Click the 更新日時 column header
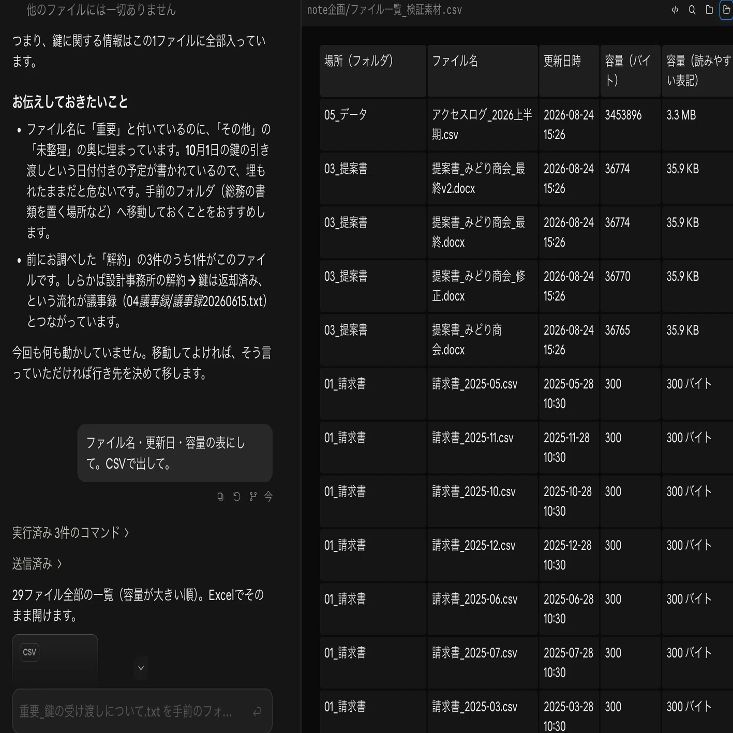Viewport: 733px width, 733px height. (x=569, y=70)
